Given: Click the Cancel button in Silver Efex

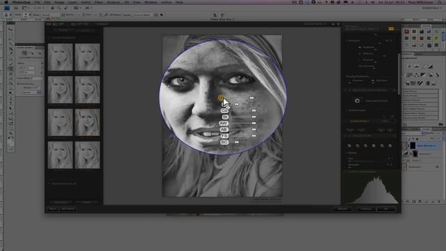Looking at the screenshot, I should [x=366, y=209].
